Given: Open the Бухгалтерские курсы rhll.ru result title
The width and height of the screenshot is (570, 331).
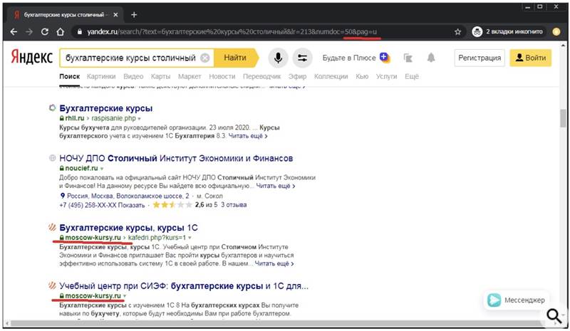Looking at the screenshot, I should [105, 108].
